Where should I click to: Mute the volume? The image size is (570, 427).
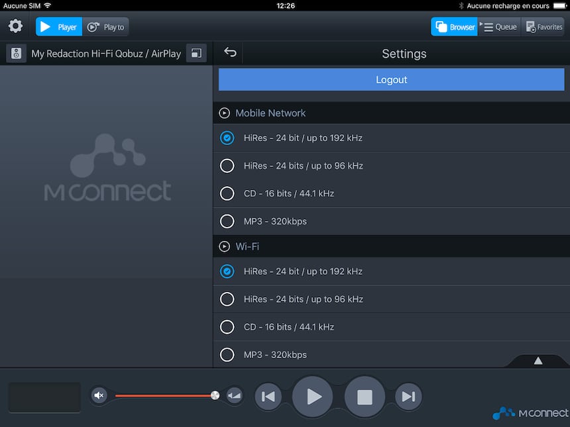coord(99,395)
